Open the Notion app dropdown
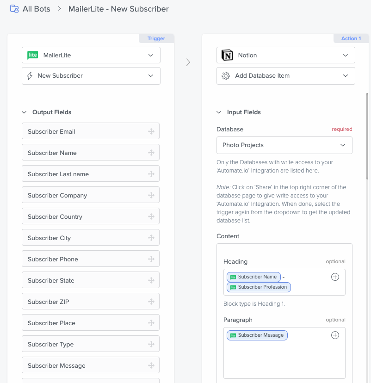 click(286, 55)
